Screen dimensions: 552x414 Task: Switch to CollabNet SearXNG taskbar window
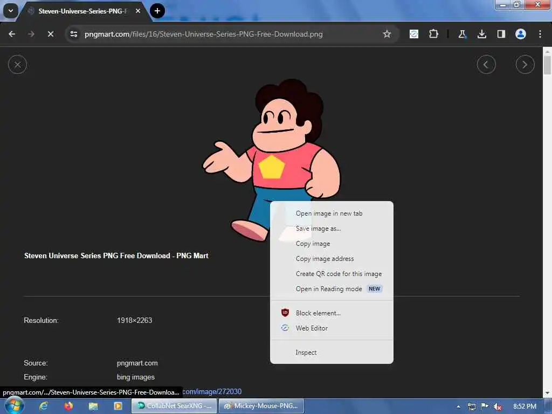[x=174, y=406]
